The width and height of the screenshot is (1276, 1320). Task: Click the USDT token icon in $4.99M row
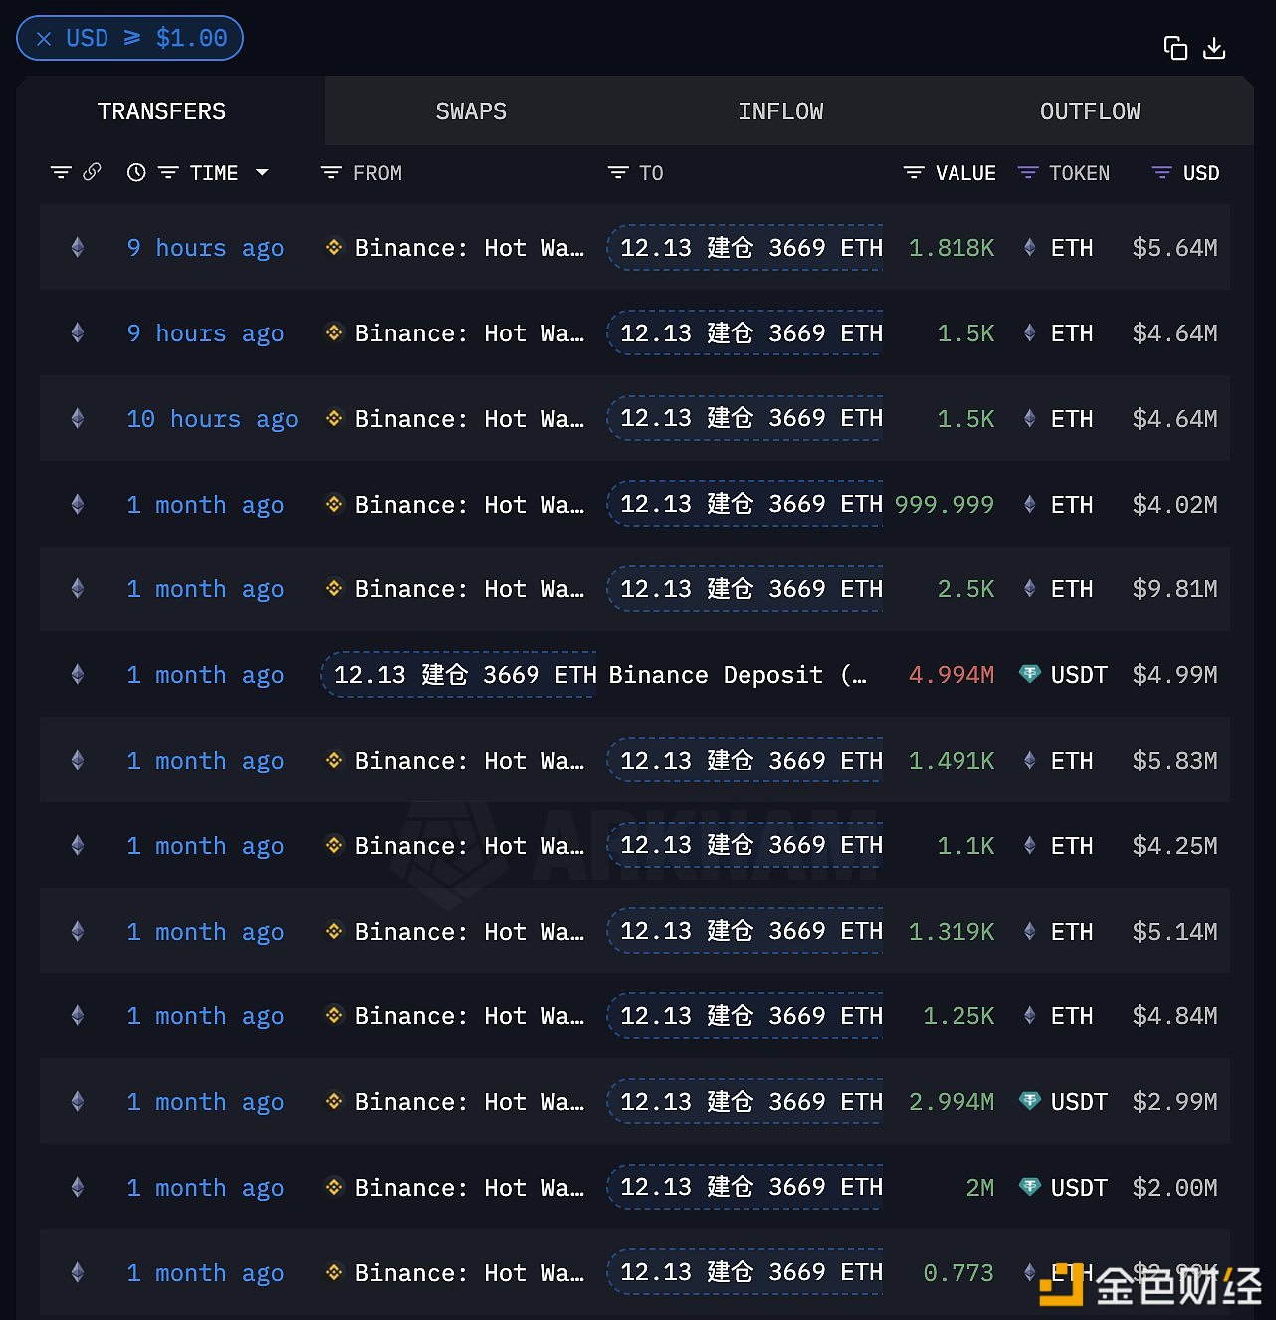(x=1030, y=674)
